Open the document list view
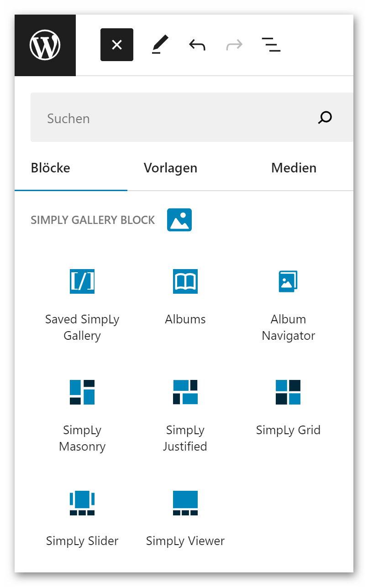Image resolution: width=368 pixels, height=587 pixels. 271,45
